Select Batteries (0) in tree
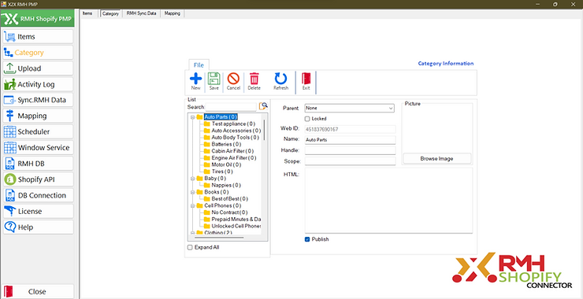 coord(226,144)
